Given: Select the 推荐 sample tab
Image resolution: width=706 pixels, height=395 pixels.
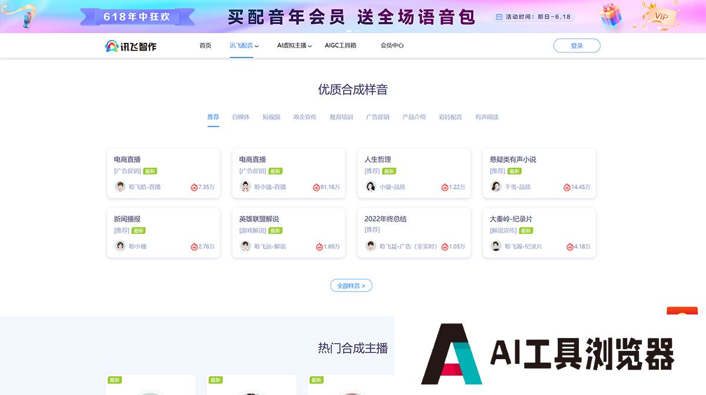Looking at the screenshot, I should pyautogui.click(x=213, y=117).
